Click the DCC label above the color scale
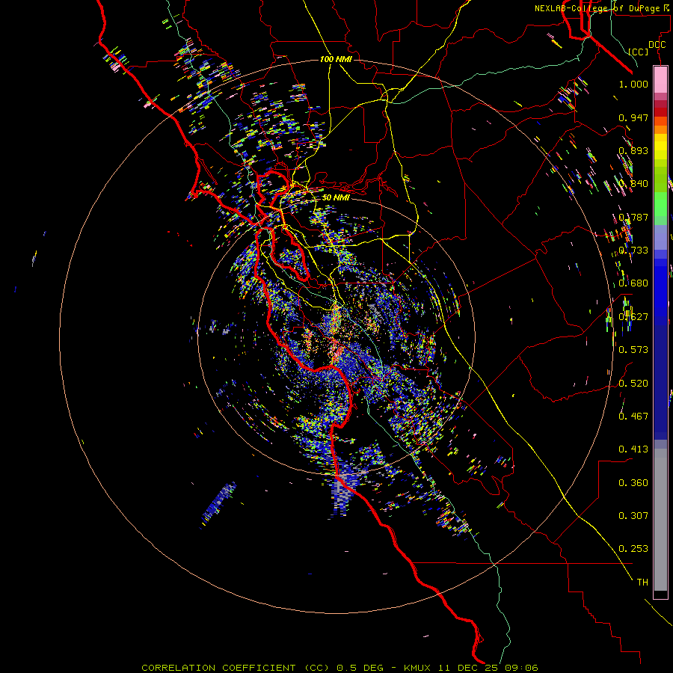 (657, 45)
